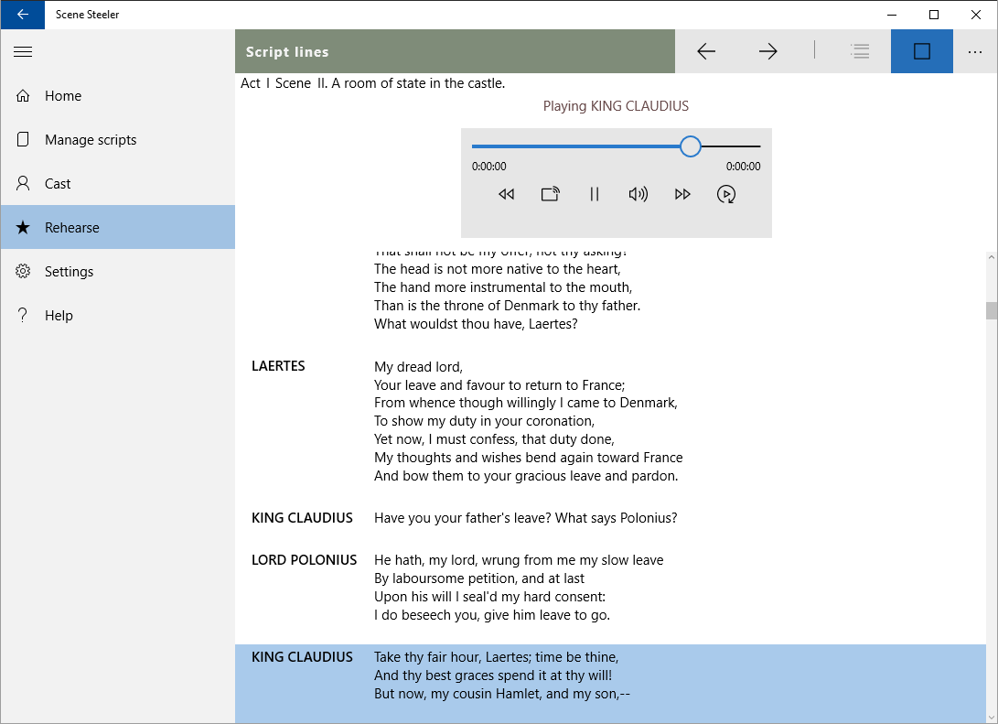The width and height of the screenshot is (998, 724).
Task: Select line 'Have you your father's leave?'
Action: (x=526, y=518)
